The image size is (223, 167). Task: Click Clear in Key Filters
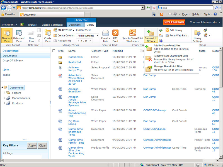42,146
